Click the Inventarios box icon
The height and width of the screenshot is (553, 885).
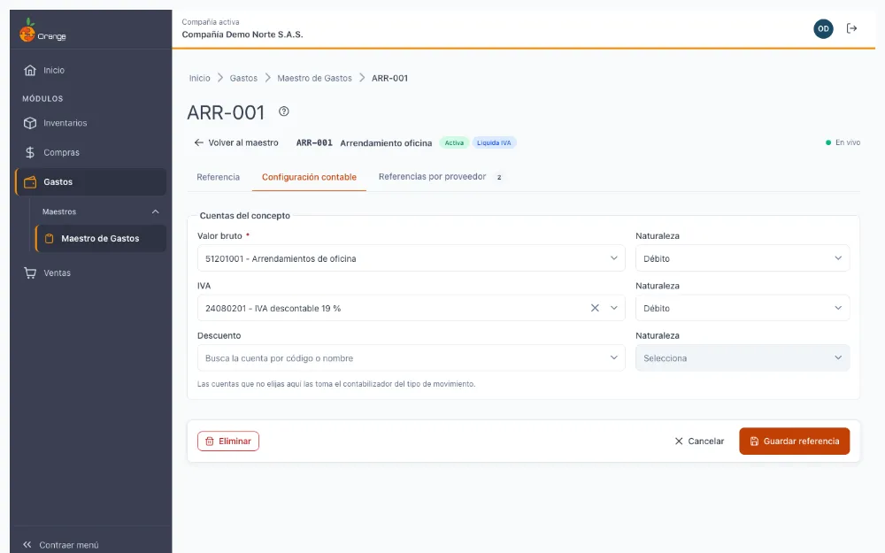tap(30, 123)
